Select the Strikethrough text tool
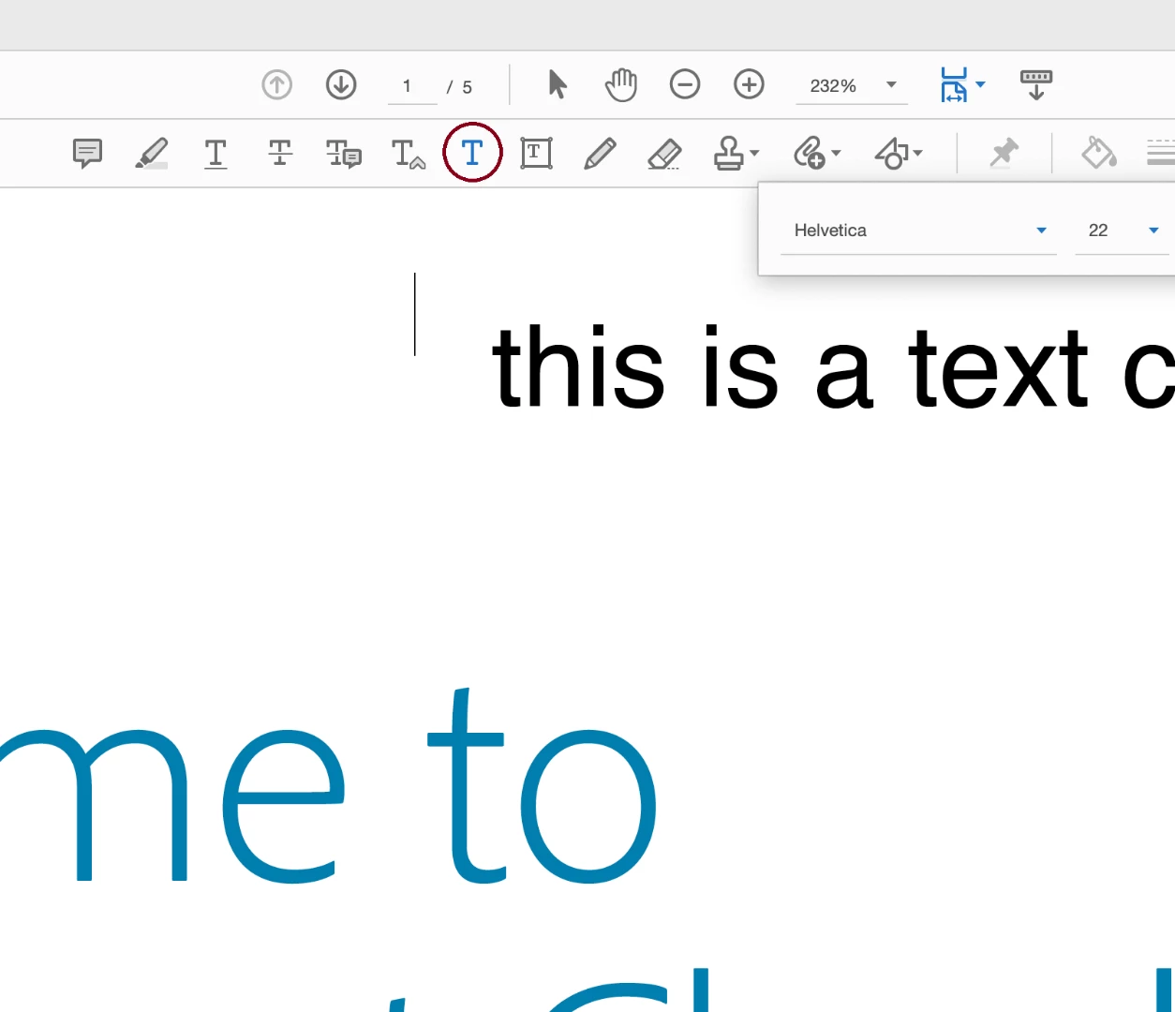 coord(279,153)
